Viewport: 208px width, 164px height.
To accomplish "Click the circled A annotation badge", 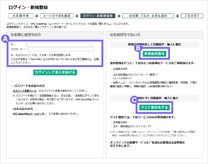I will pyautogui.click(x=5, y=39).
